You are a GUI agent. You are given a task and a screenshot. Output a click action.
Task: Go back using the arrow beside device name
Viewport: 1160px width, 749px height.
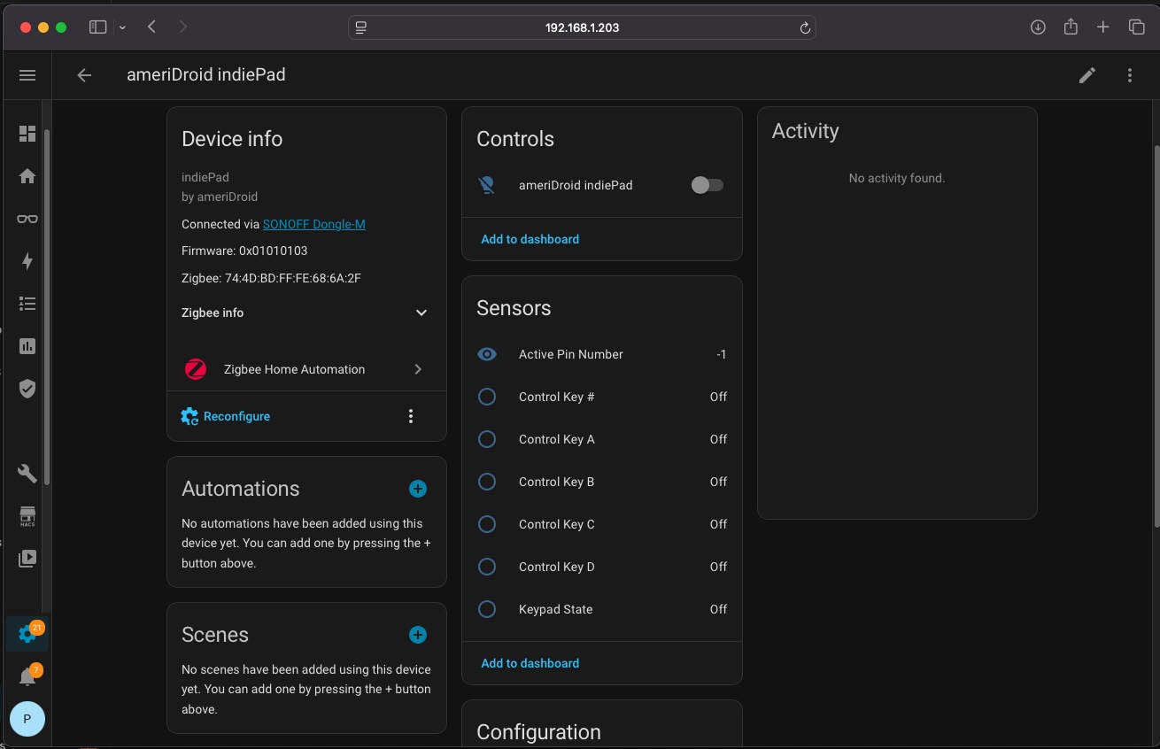click(x=84, y=75)
